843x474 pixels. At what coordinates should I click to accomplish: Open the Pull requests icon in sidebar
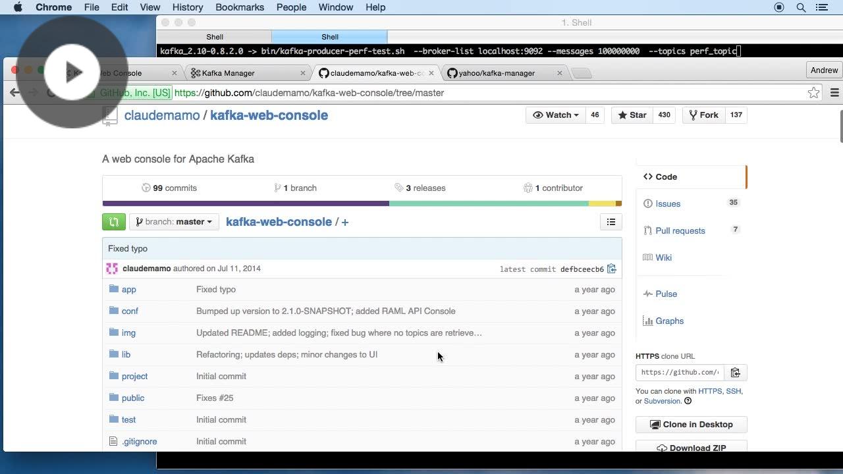point(648,230)
